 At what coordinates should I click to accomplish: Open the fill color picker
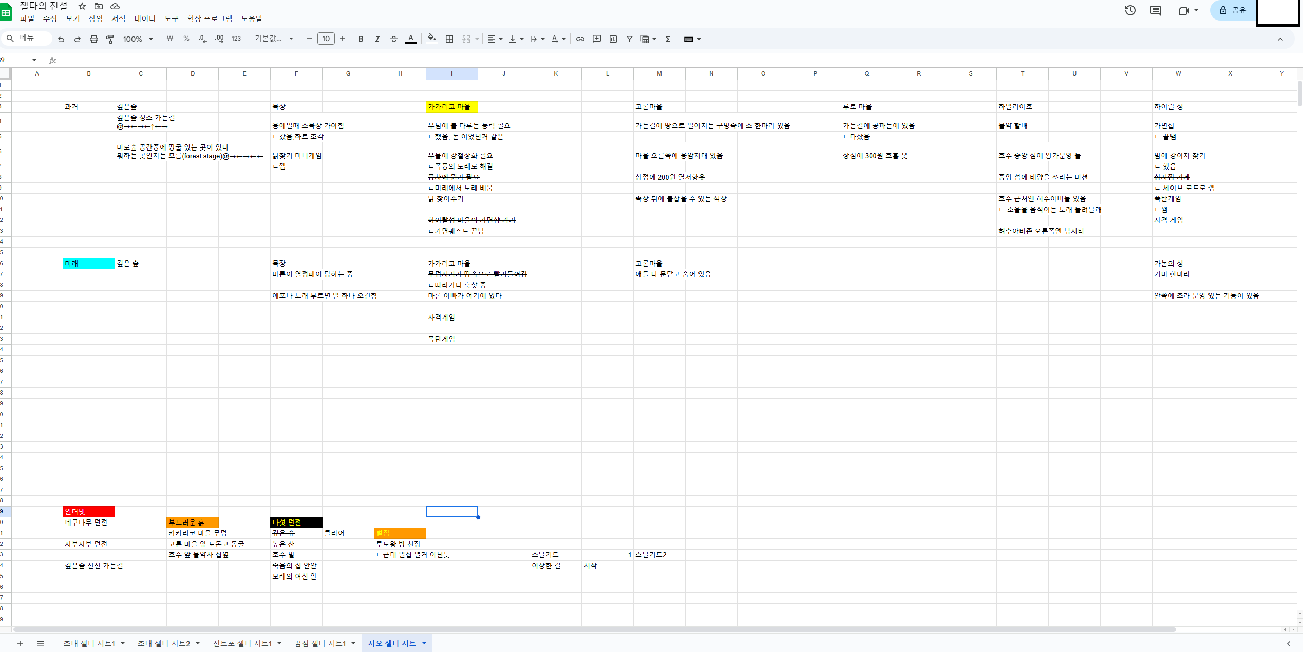(x=432, y=39)
